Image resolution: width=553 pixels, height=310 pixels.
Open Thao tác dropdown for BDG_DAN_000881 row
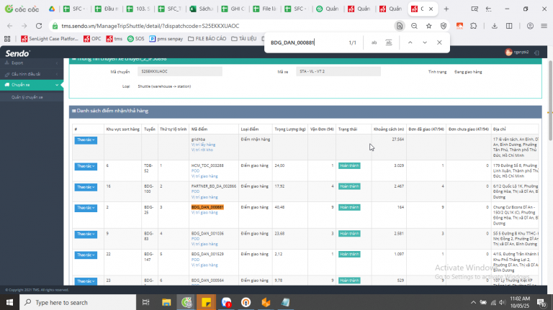pyautogui.click(x=86, y=208)
